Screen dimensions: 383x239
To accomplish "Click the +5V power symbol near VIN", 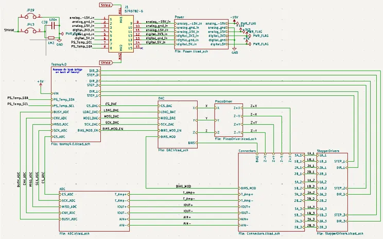I will point(41,82).
